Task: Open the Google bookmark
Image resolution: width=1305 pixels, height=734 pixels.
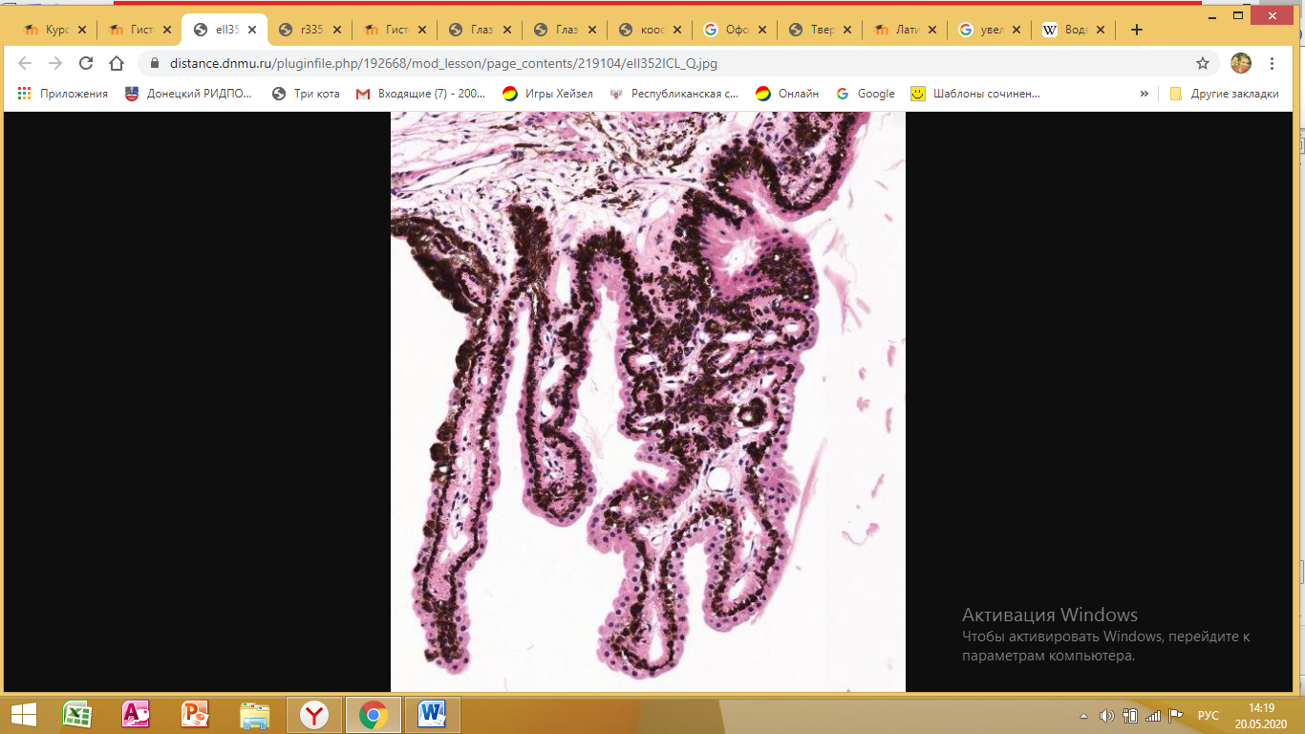Action: (x=866, y=94)
